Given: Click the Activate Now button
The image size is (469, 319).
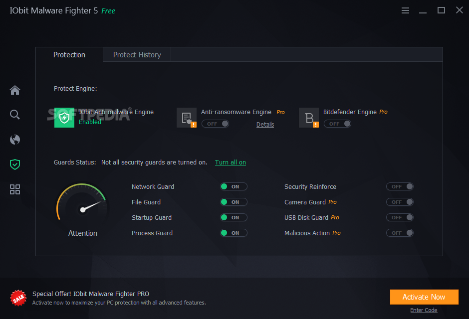Looking at the screenshot, I should pos(424,297).
